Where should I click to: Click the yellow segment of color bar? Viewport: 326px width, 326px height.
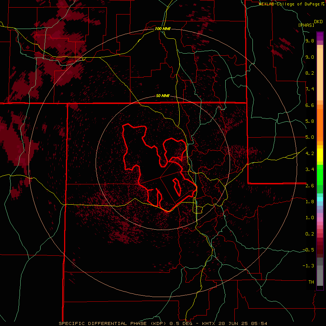(320, 155)
